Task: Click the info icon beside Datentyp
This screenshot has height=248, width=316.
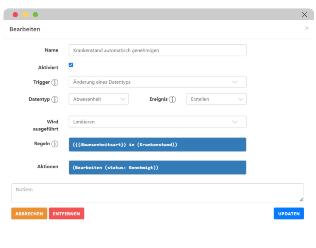Action: pos(55,99)
